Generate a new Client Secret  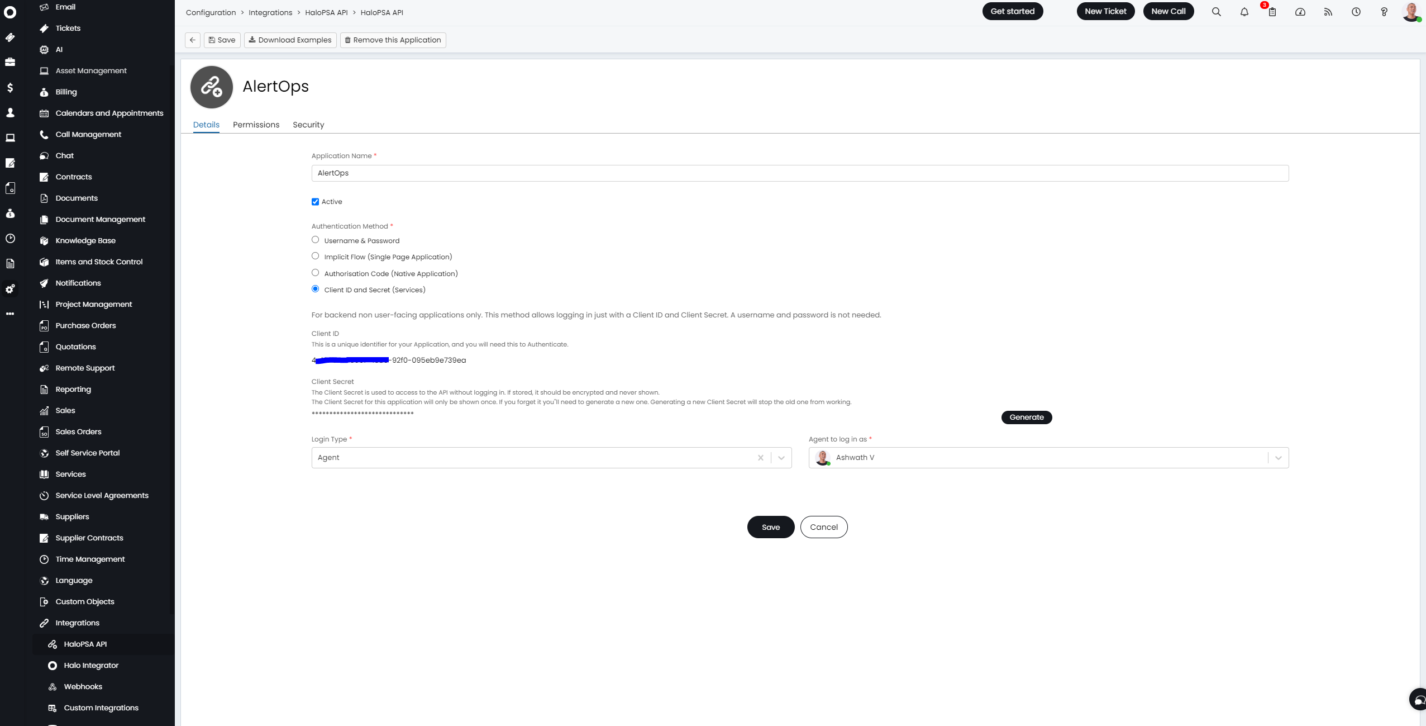tap(1026, 417)
